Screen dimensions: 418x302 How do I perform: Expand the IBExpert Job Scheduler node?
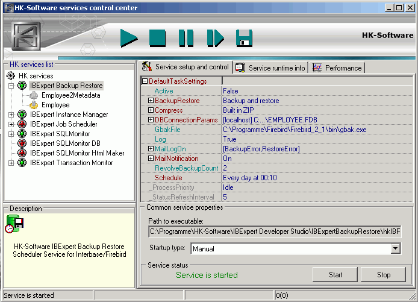click(x=11, y=124)
